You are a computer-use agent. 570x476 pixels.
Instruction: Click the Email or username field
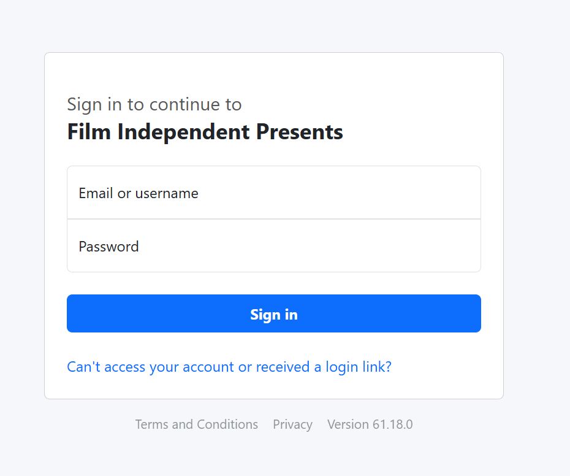(x=273, y=193)
